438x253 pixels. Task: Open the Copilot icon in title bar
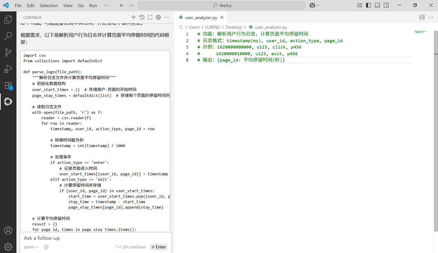pyautogui.click(x=312, y=5)
